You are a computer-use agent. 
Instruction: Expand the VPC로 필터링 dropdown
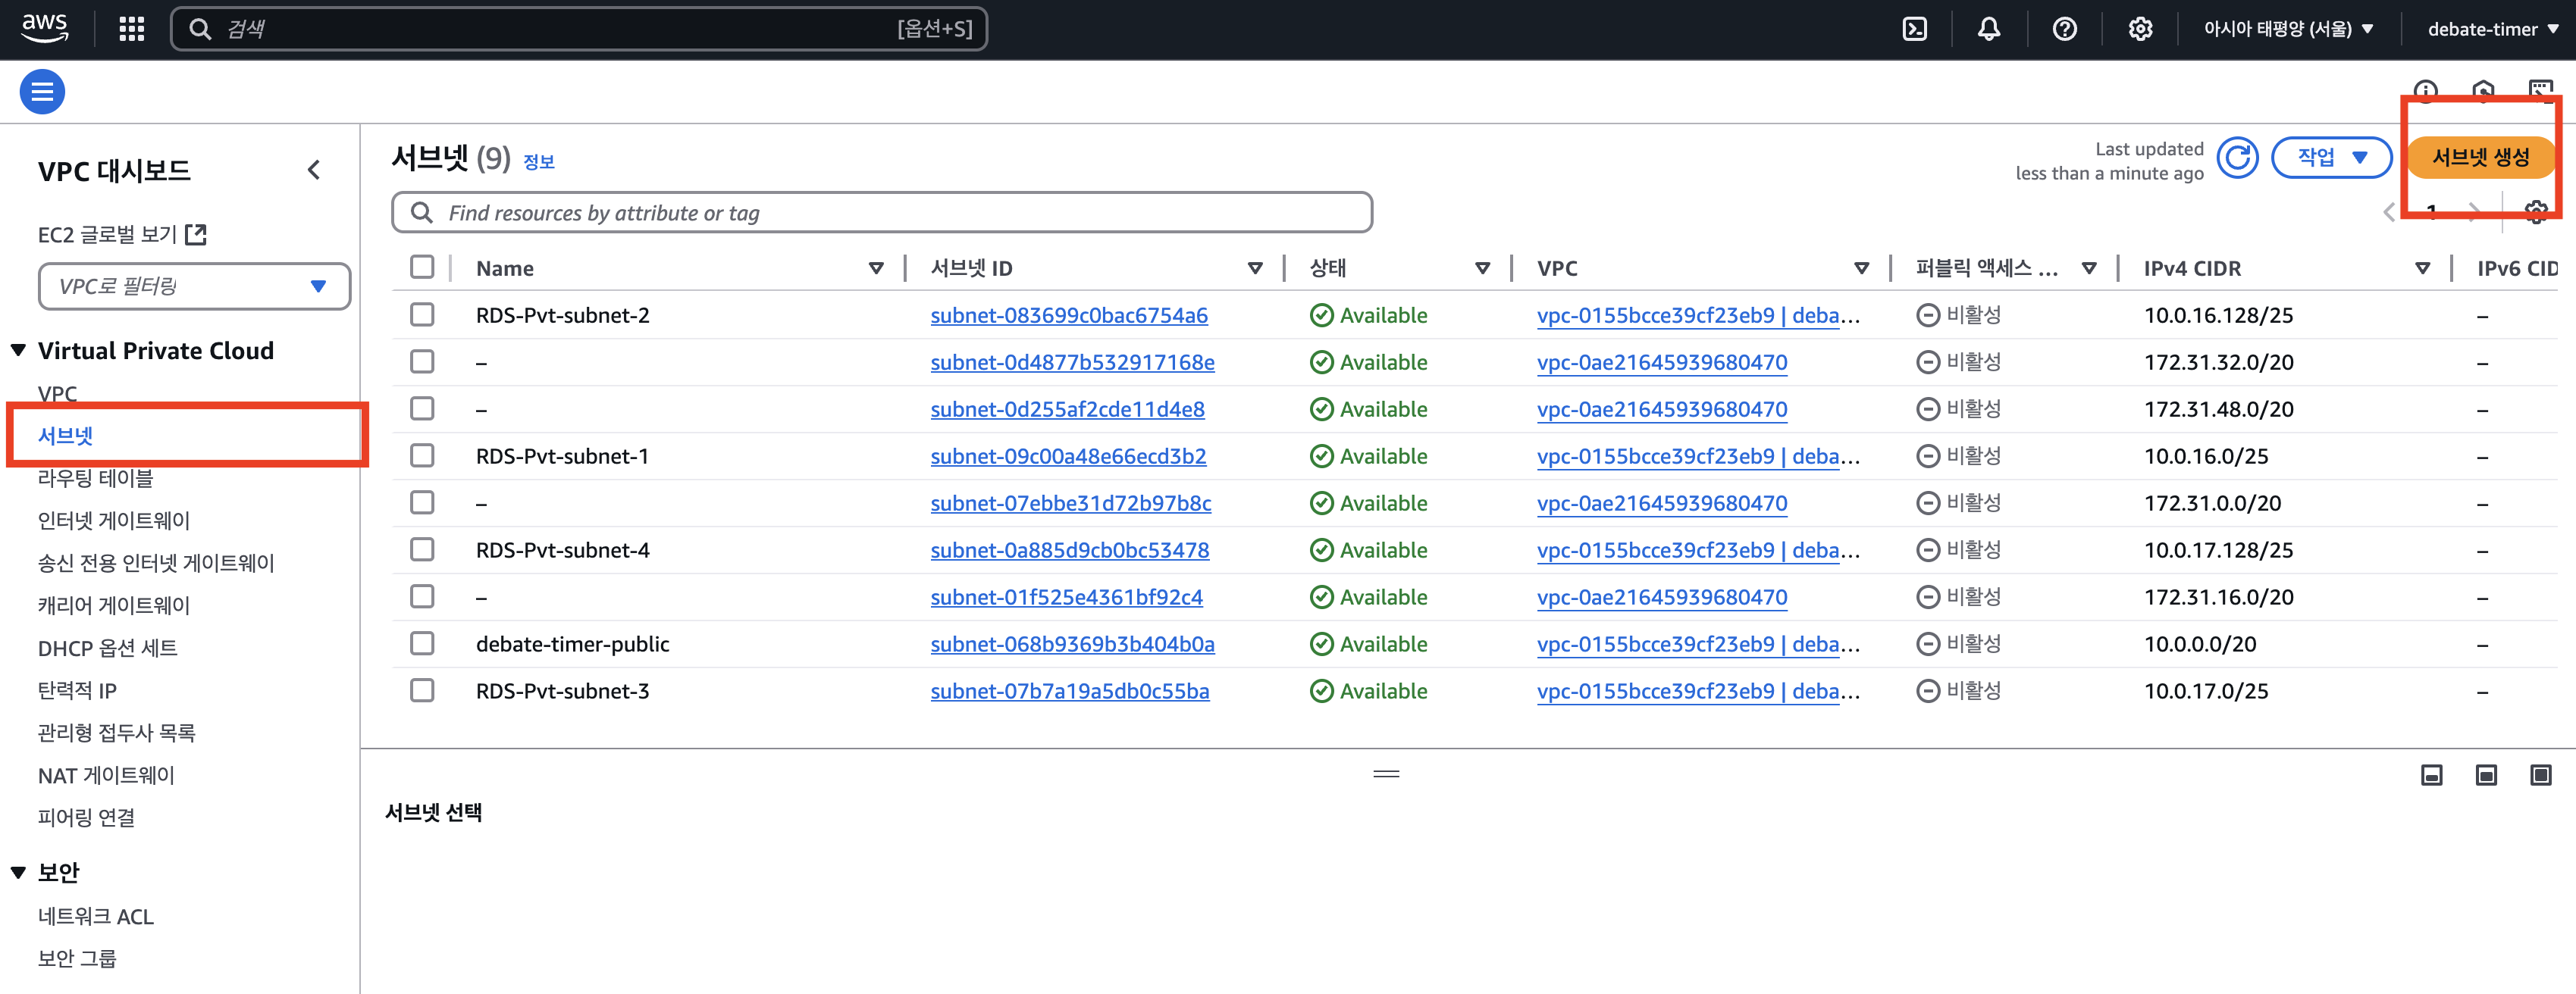point(194,286)
